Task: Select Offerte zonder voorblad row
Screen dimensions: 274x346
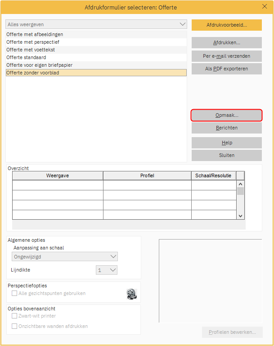Action: pos(96,73)
